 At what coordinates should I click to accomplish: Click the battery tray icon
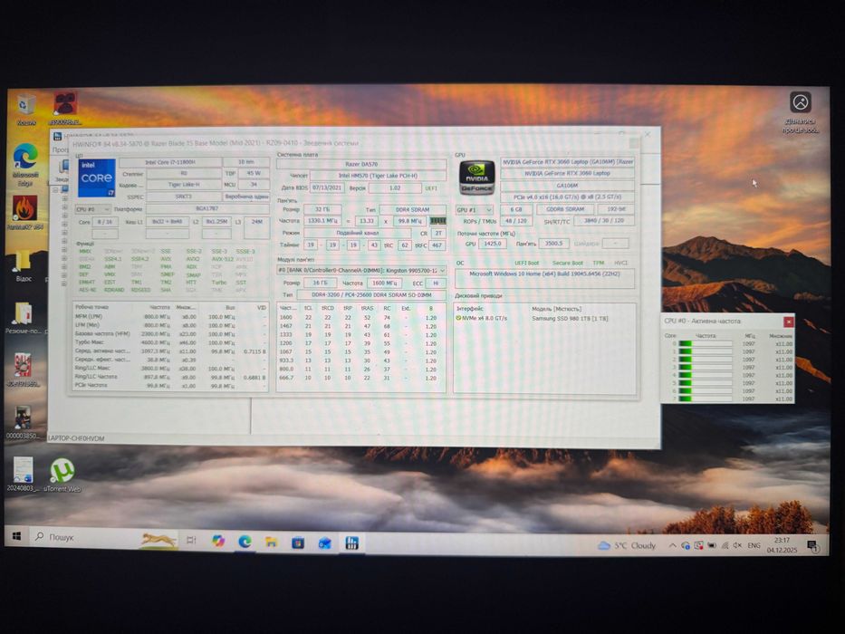point(712,545)
